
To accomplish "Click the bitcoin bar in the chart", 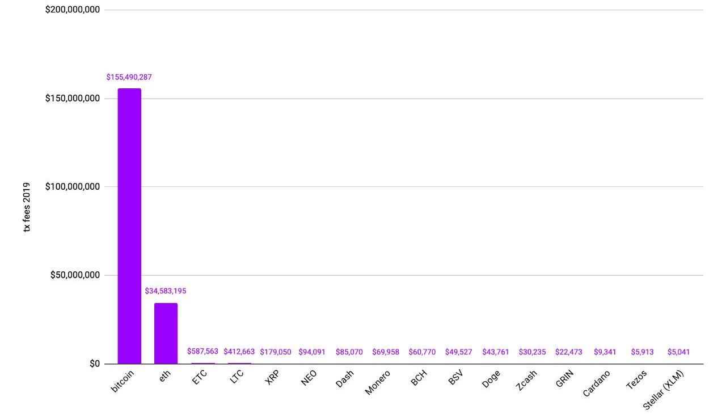I will pos(129,227).
